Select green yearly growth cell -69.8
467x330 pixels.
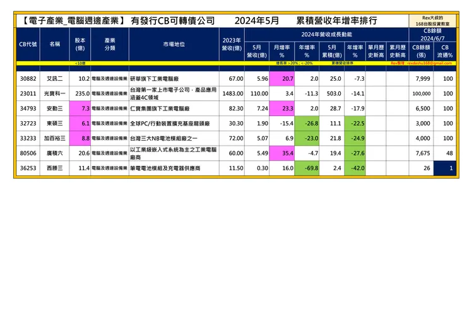click(307, 168)
